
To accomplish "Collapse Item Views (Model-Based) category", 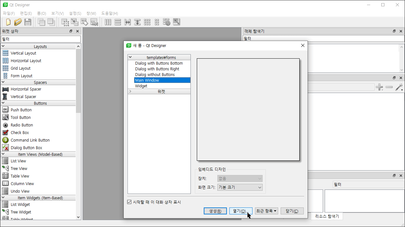I will tap(3, 154).
